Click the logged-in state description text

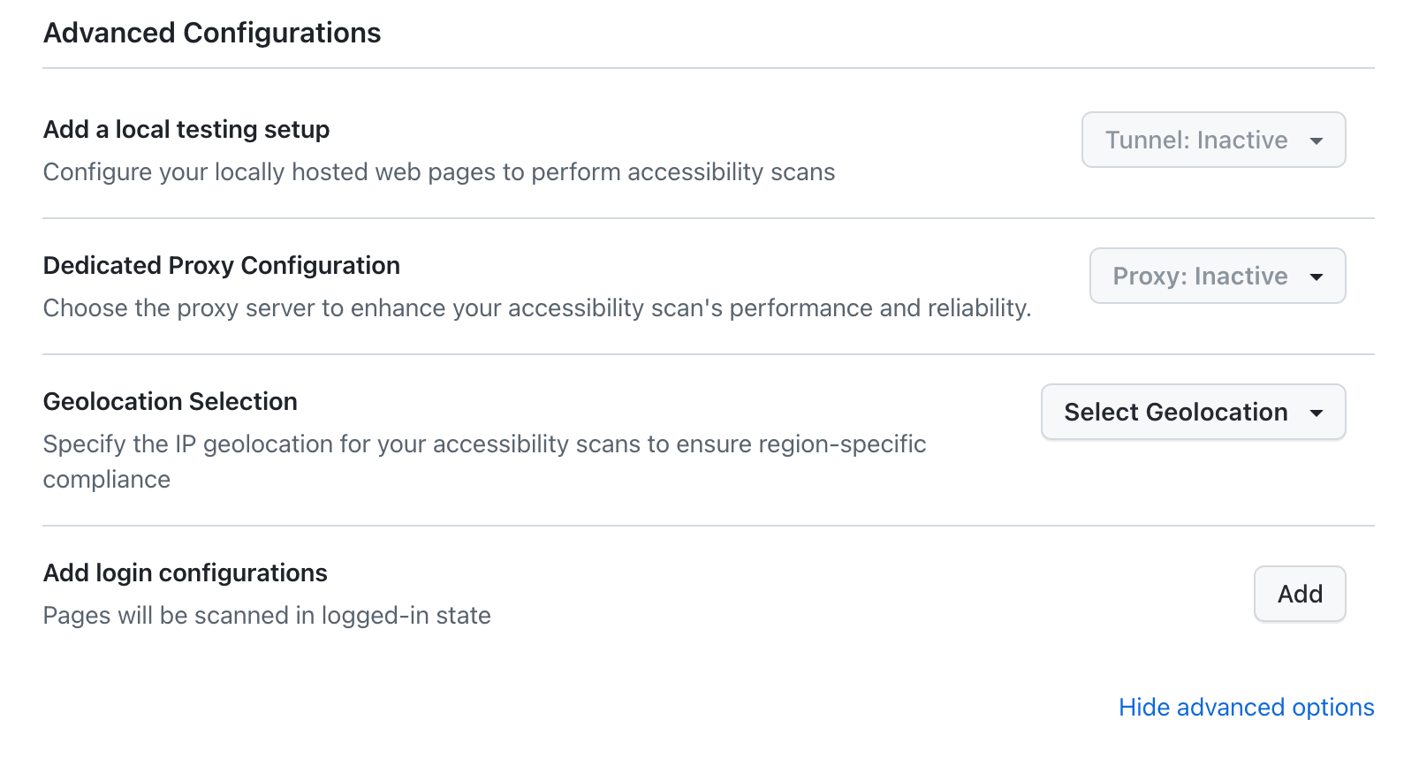pos(267,615)
